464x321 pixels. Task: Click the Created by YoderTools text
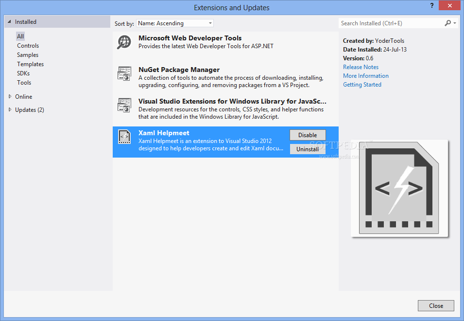(374, 41)
